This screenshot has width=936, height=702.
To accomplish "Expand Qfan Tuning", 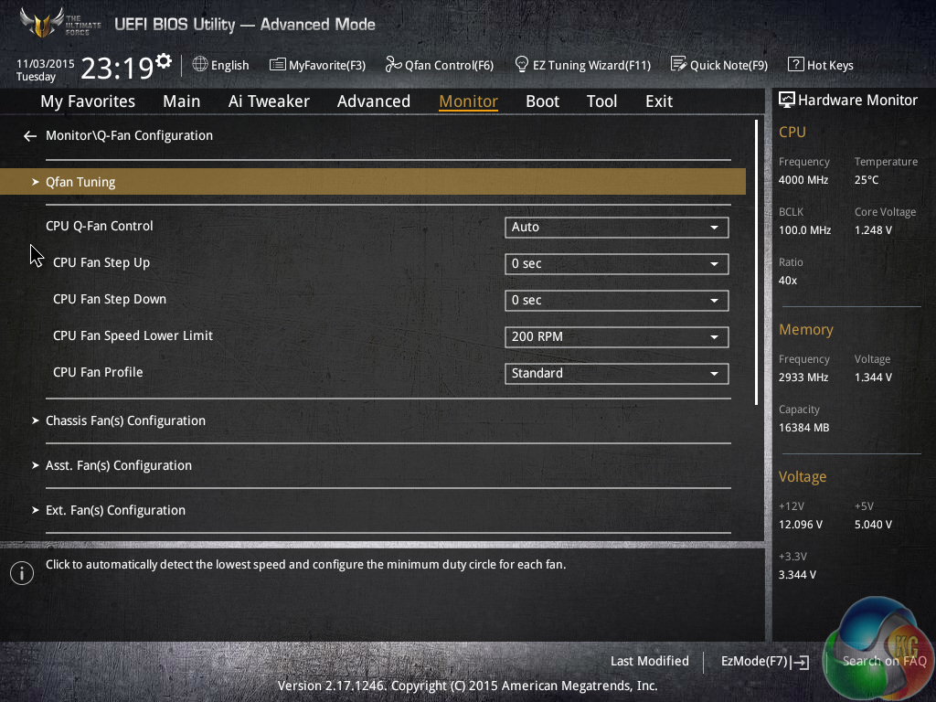I will (x=373, y=182).
